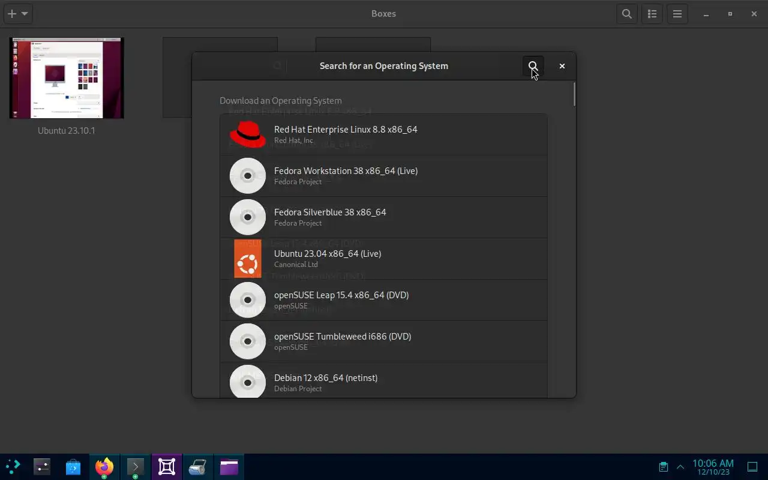Open the printer-style icon in the taskbar
Screen dimensions: 768x480
click(198, 467)
